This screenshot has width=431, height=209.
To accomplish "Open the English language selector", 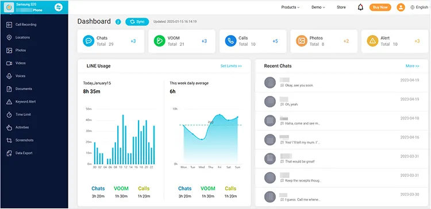I will tap(419, 7).
